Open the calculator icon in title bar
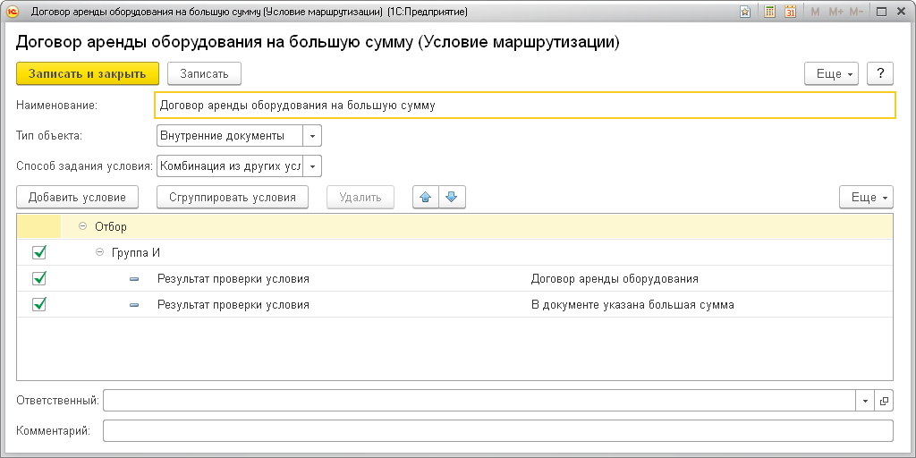 point(770,12)
